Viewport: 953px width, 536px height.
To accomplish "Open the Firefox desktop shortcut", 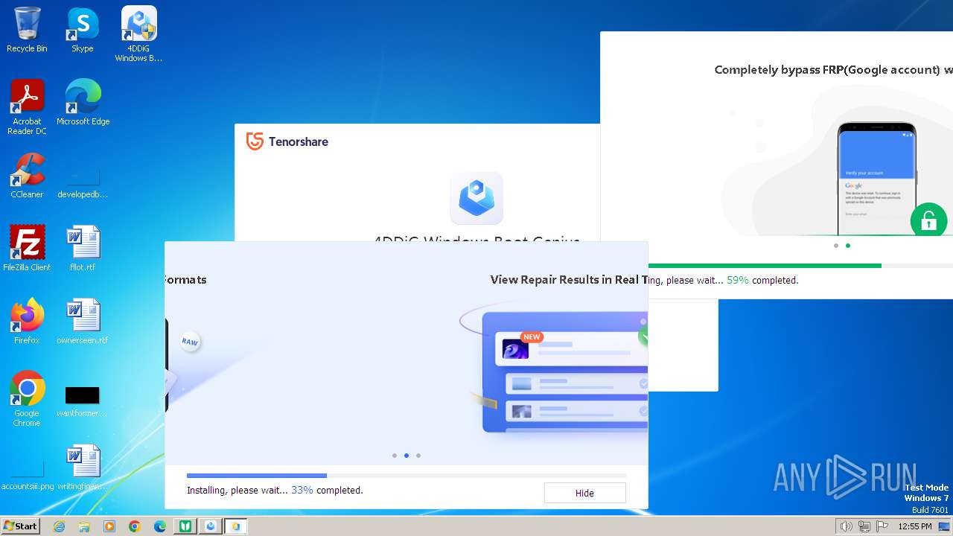I will [27, 322].
